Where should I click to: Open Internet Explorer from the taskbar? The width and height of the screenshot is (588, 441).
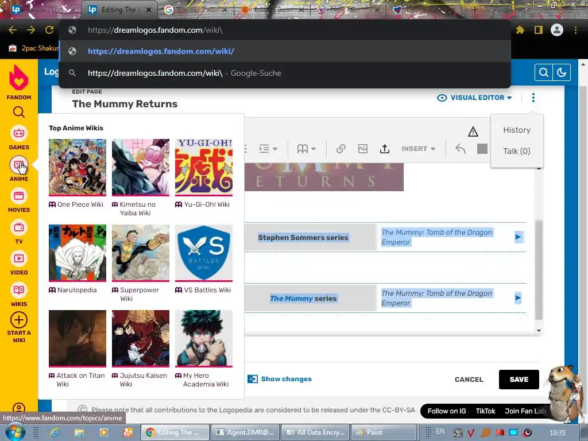click(x=55, y=432)
